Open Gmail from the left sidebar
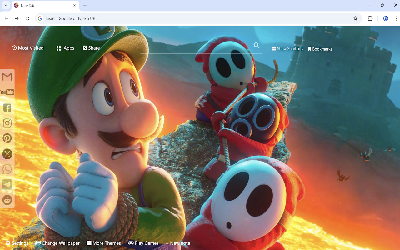The image size is (400, 250). click(x=7, y=76)
